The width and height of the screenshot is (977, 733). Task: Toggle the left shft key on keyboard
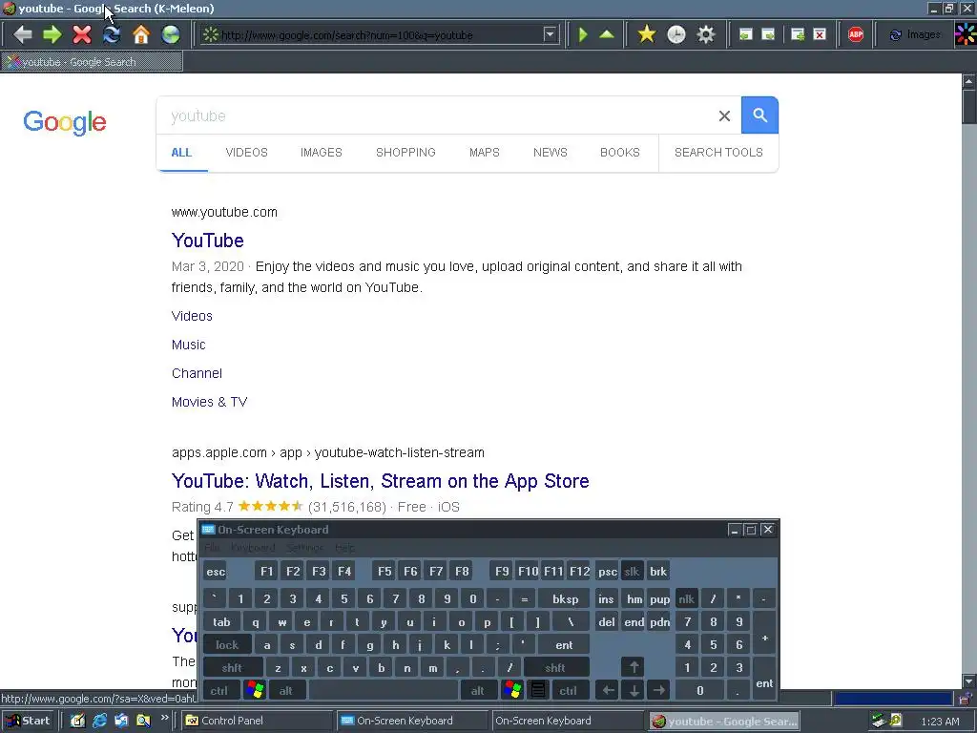pyautogui.click(x=232, y=667)
